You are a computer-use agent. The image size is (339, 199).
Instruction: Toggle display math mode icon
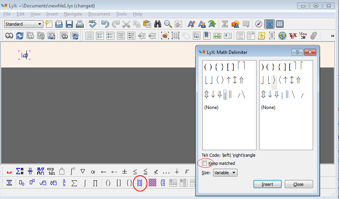[x=9, y=183]
